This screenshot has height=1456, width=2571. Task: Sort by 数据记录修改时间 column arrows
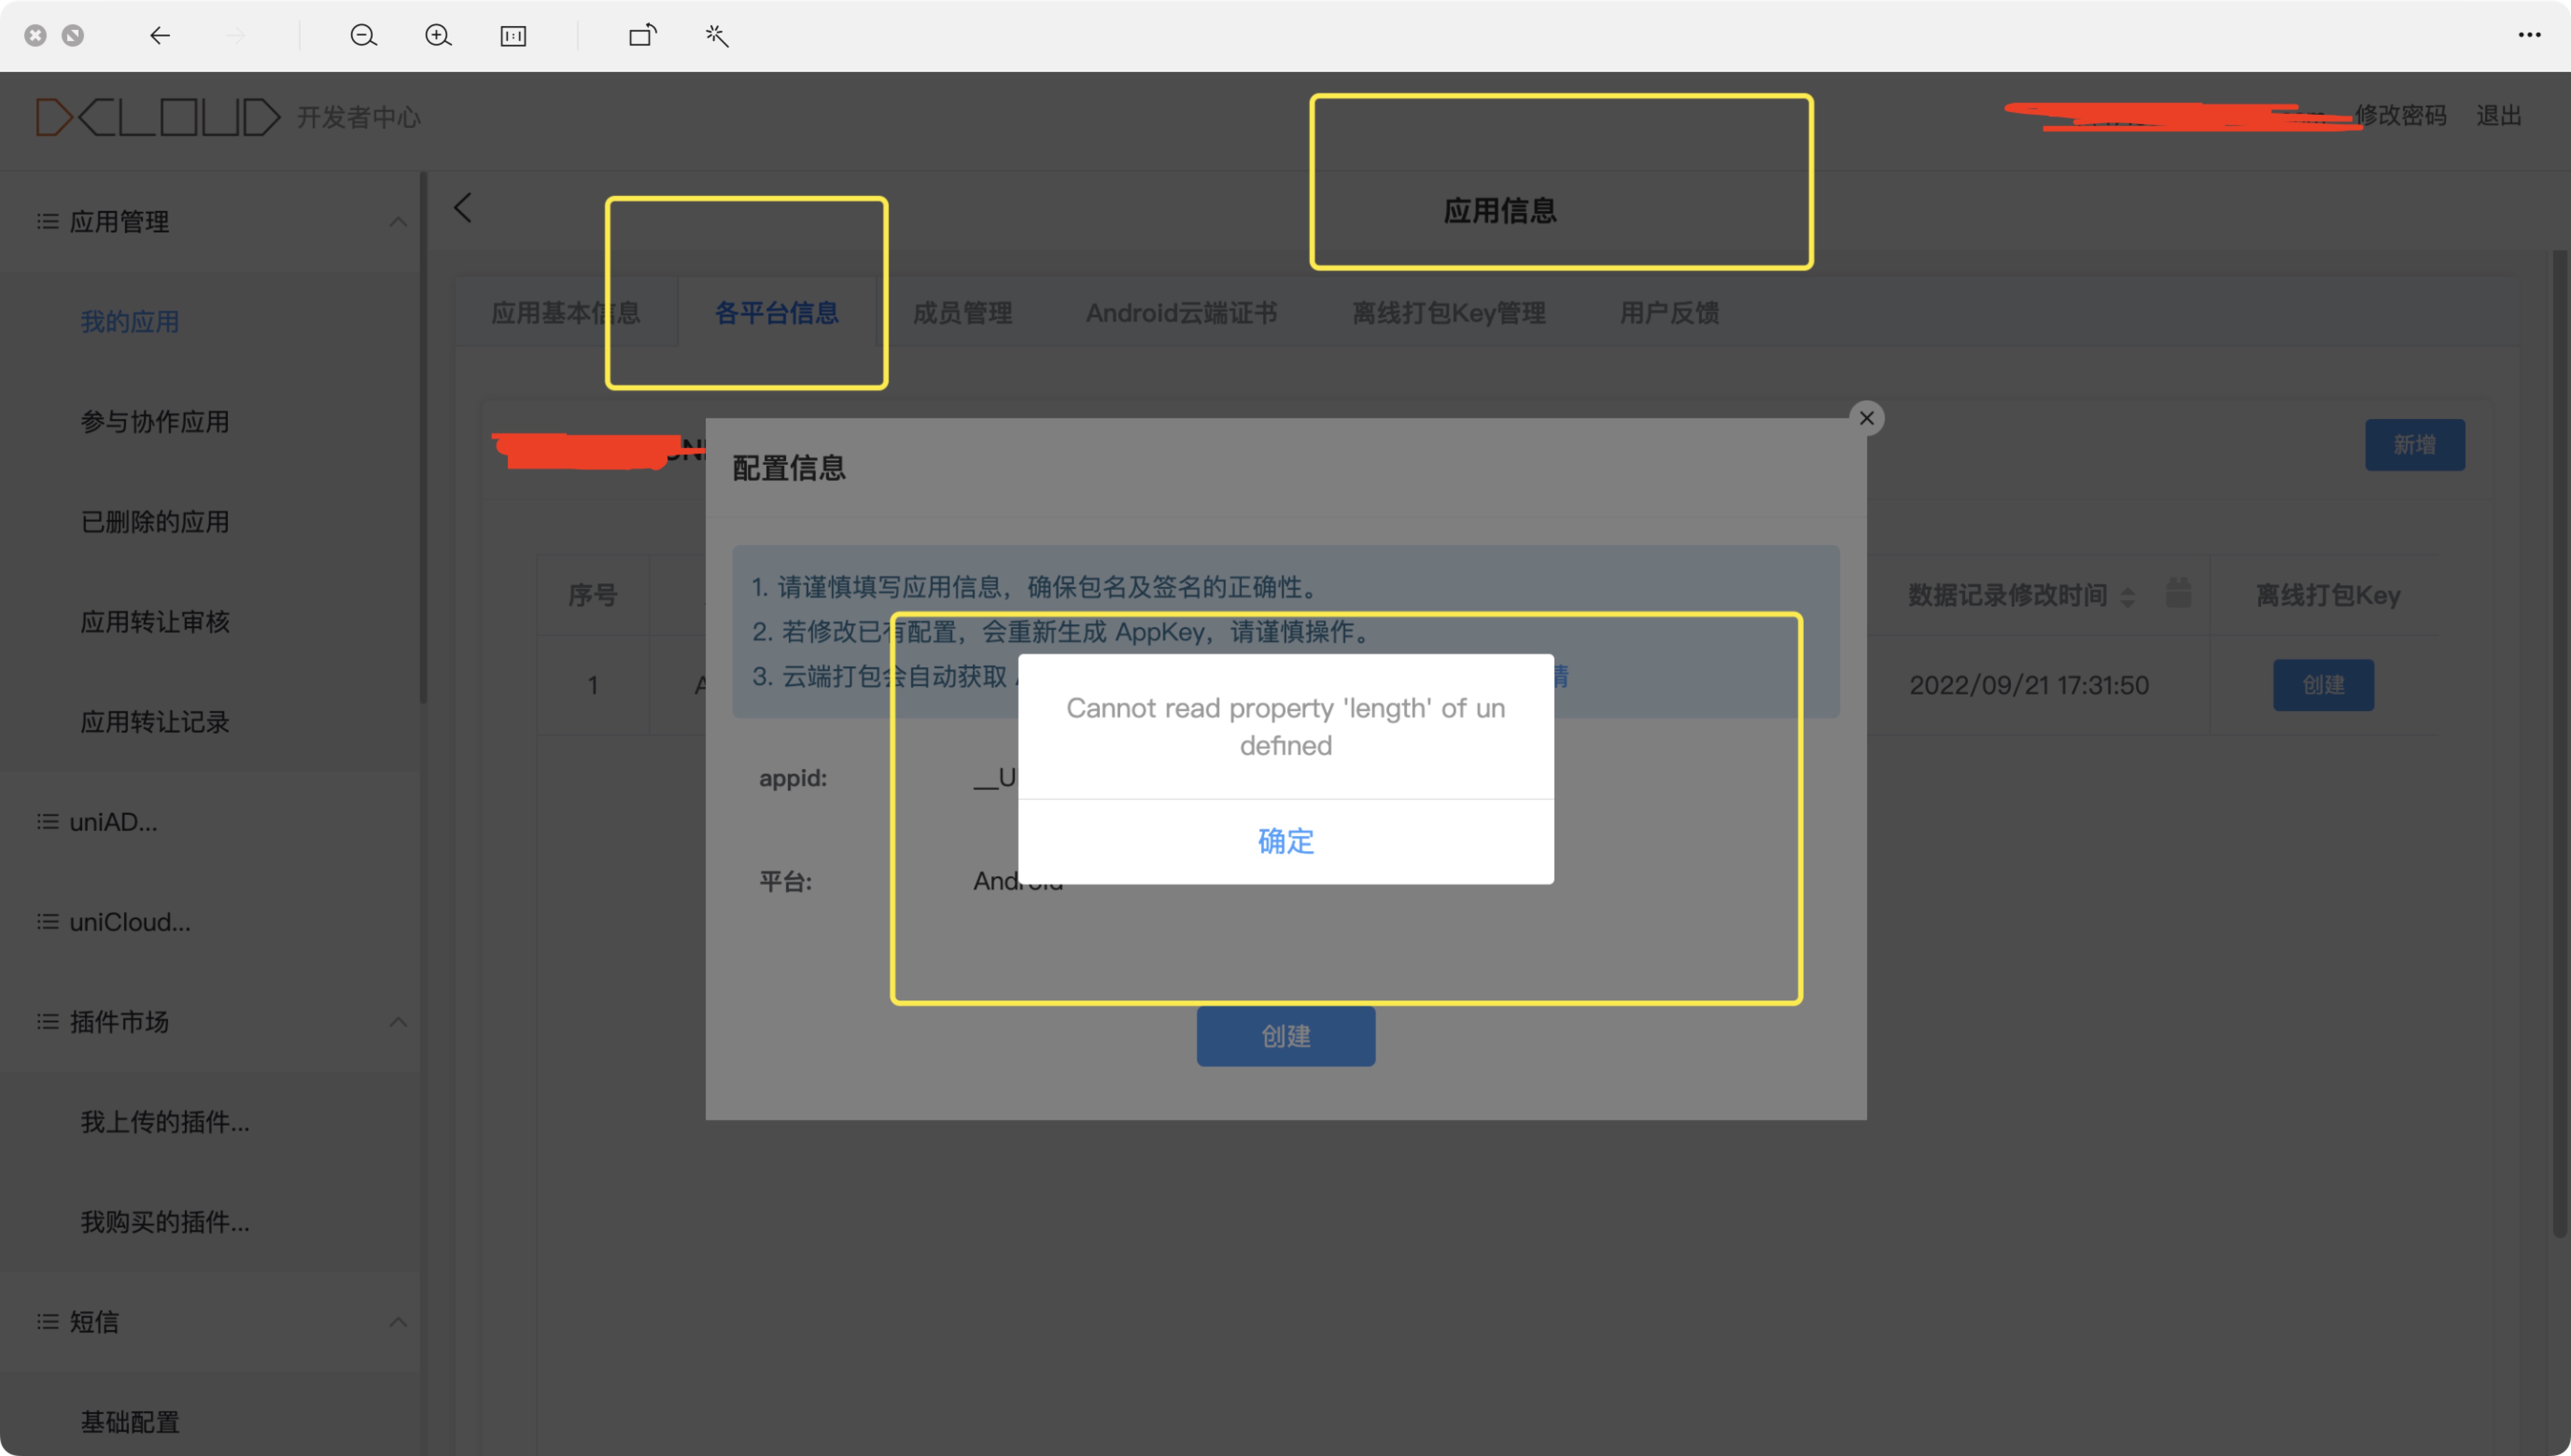(2127, 597)
